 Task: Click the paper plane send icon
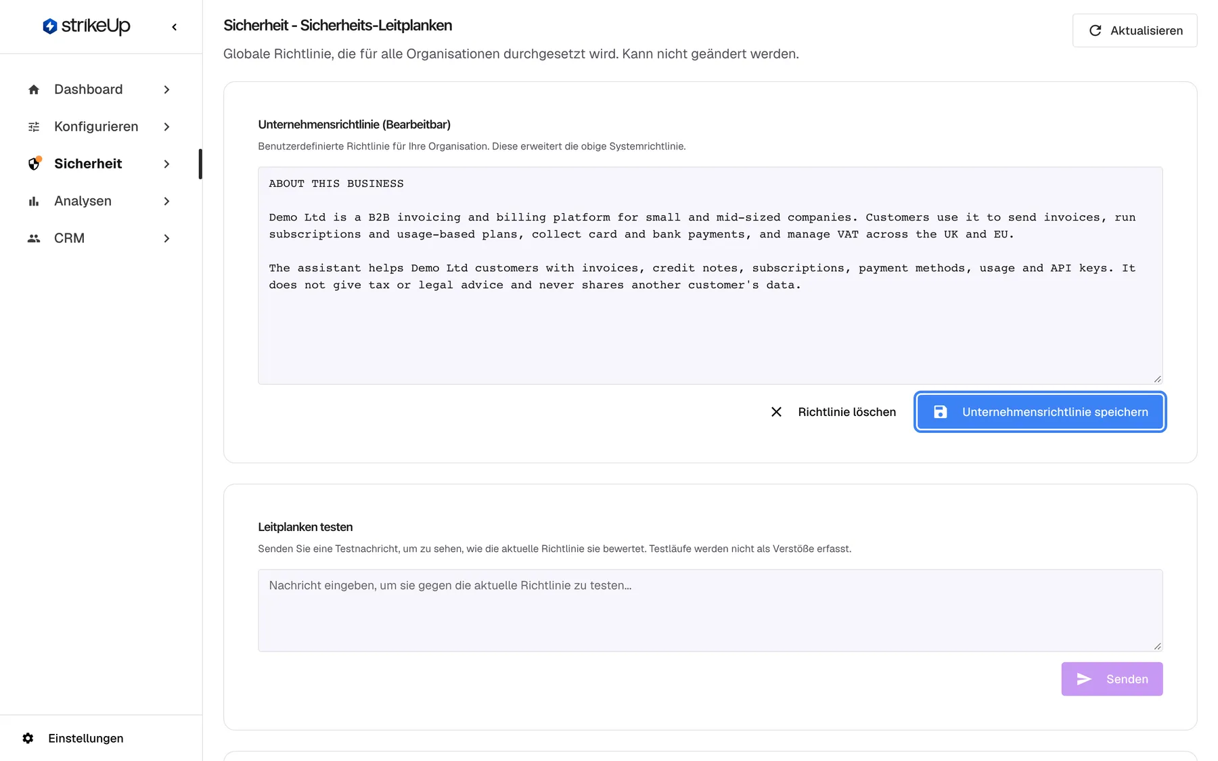coord(1084,679)
